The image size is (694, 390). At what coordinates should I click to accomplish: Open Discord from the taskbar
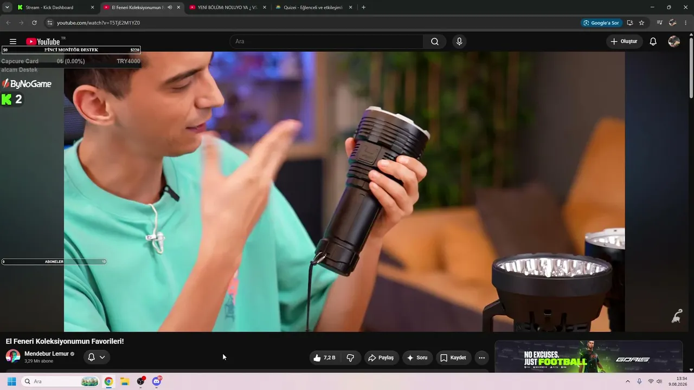(x=157, y=381)
